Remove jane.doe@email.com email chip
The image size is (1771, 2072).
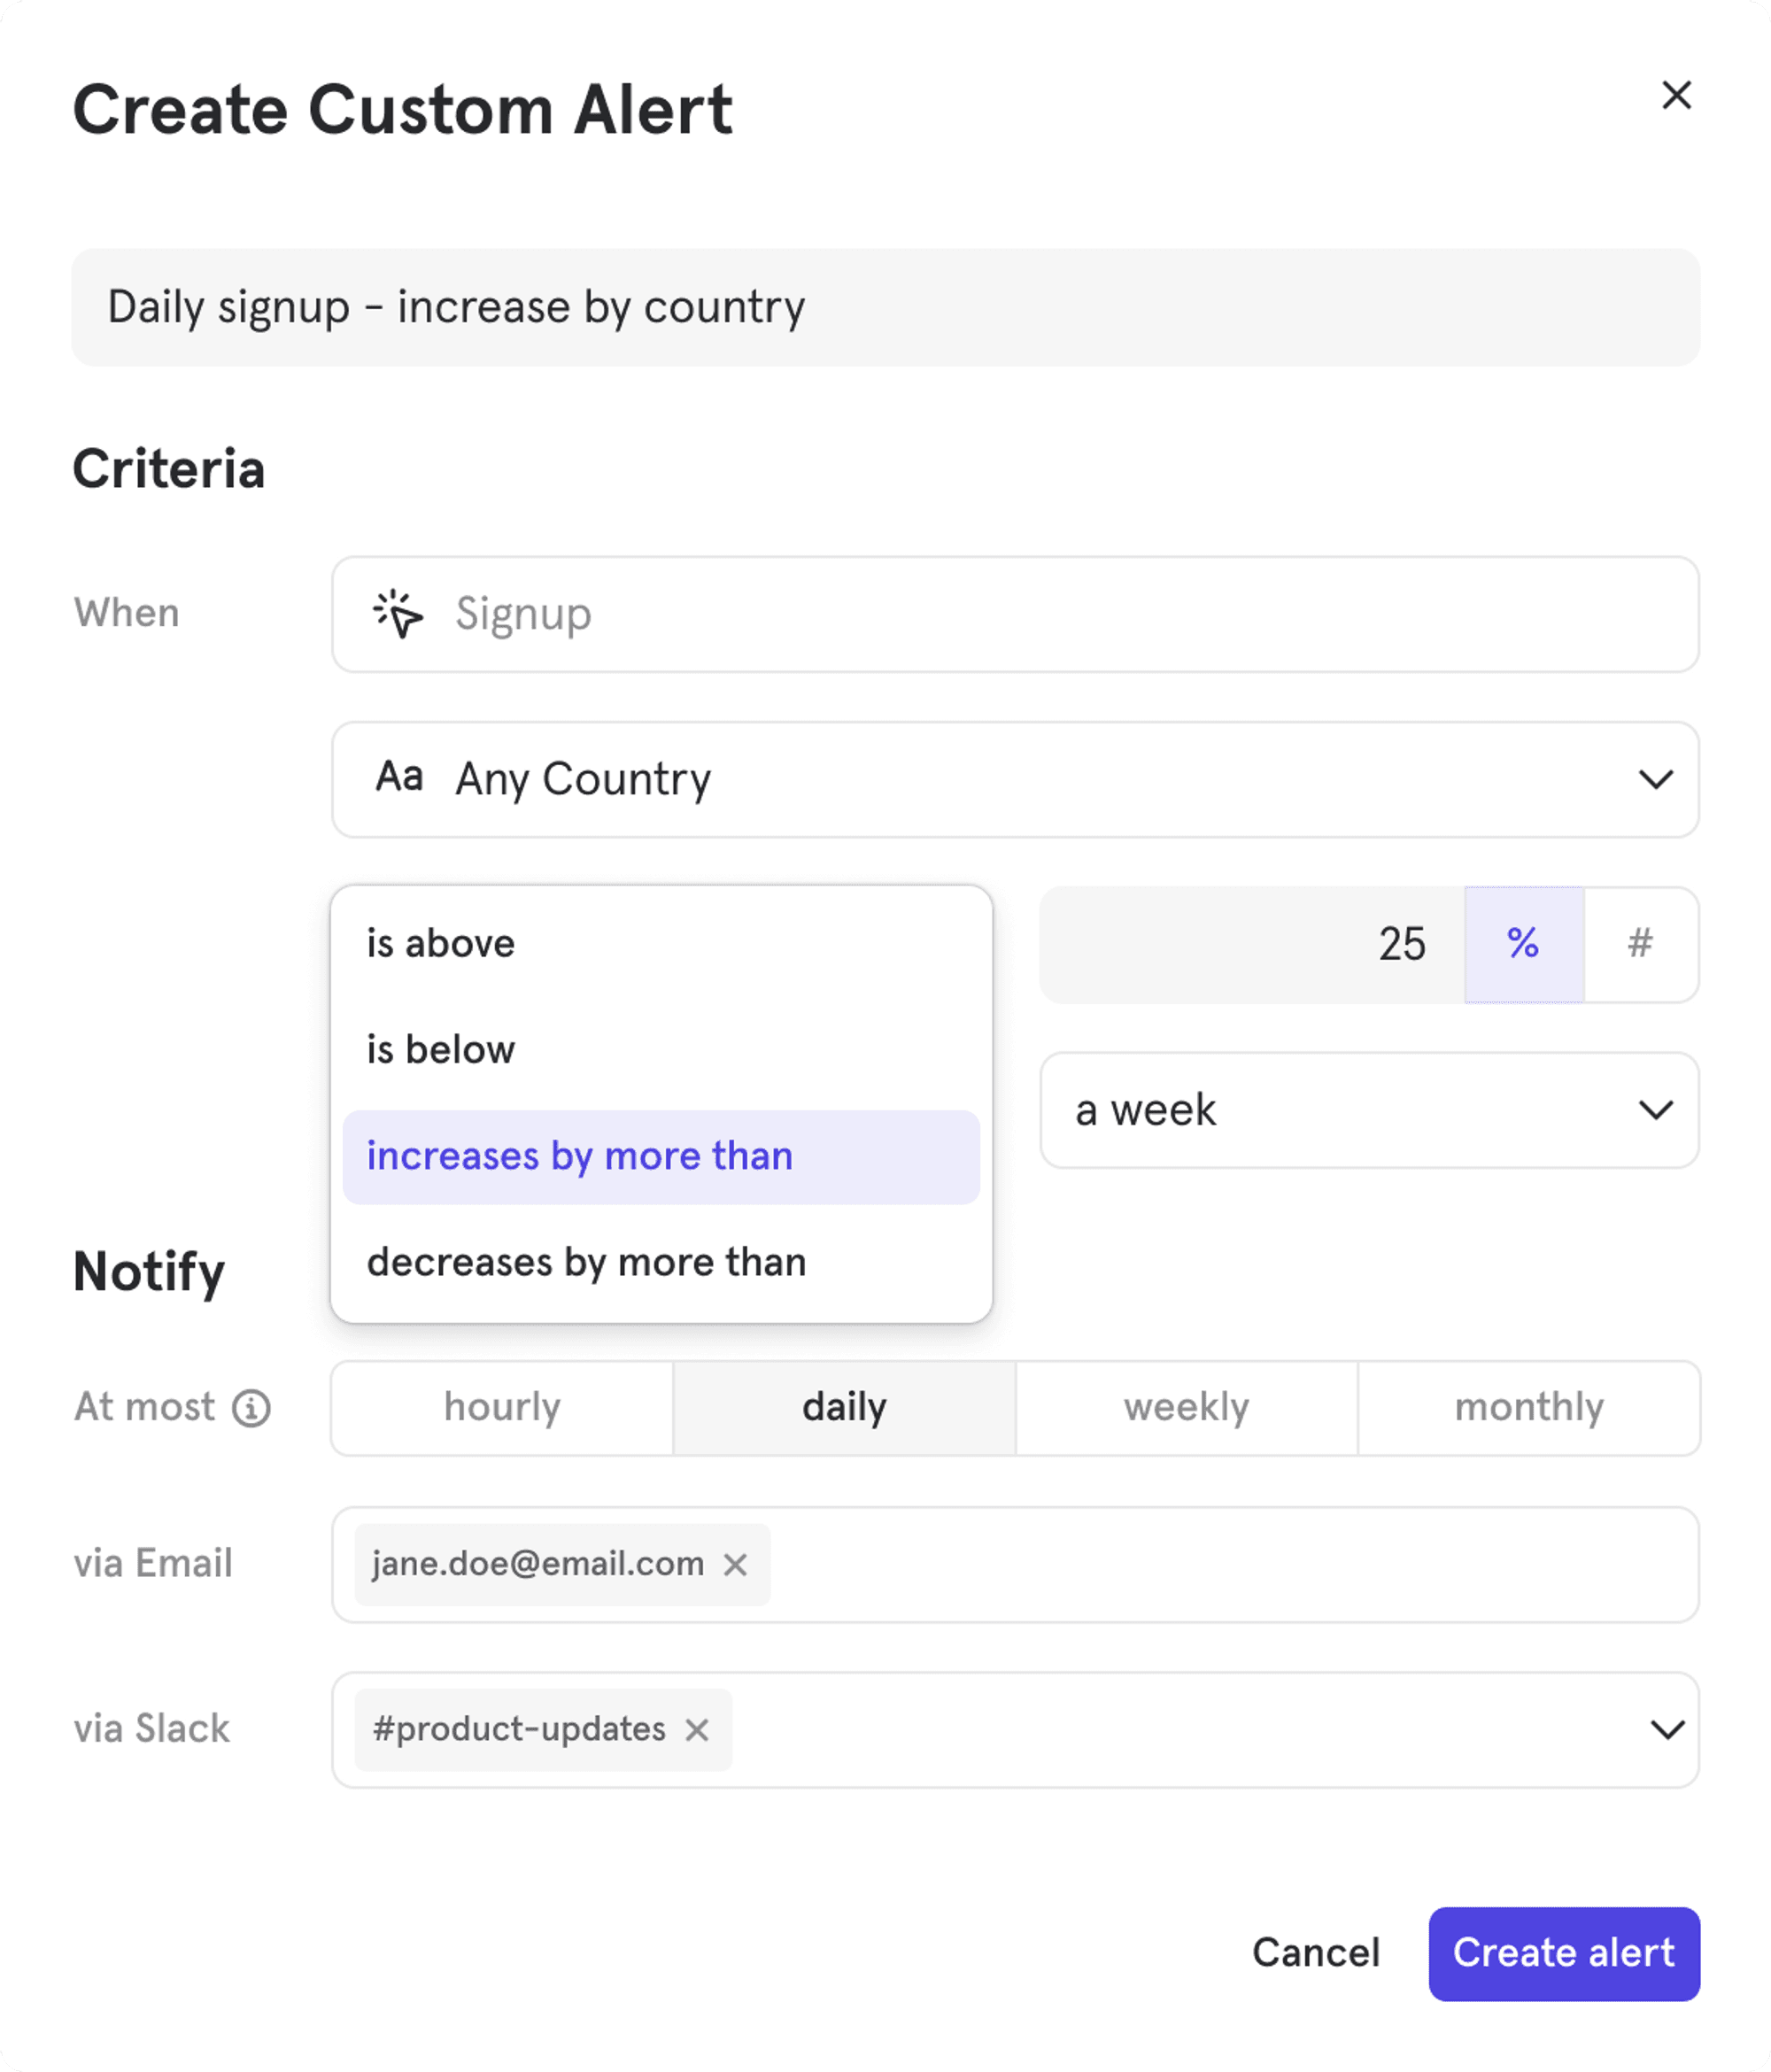click(735, 1564)
